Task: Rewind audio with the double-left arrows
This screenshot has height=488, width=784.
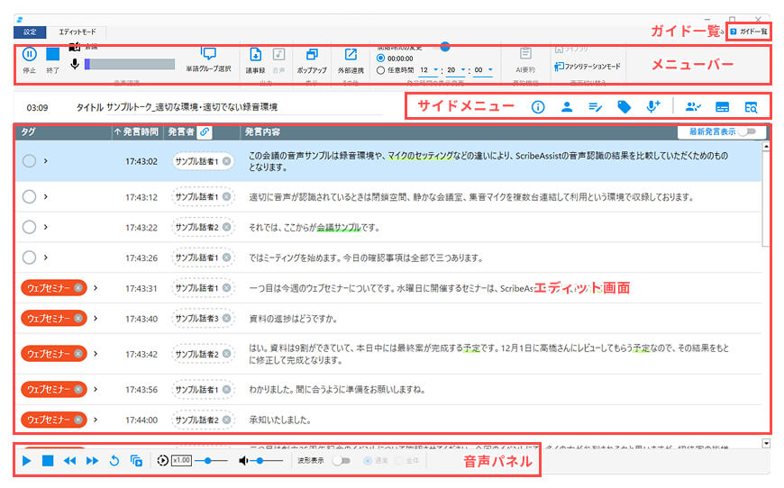Action: (69, 460)
